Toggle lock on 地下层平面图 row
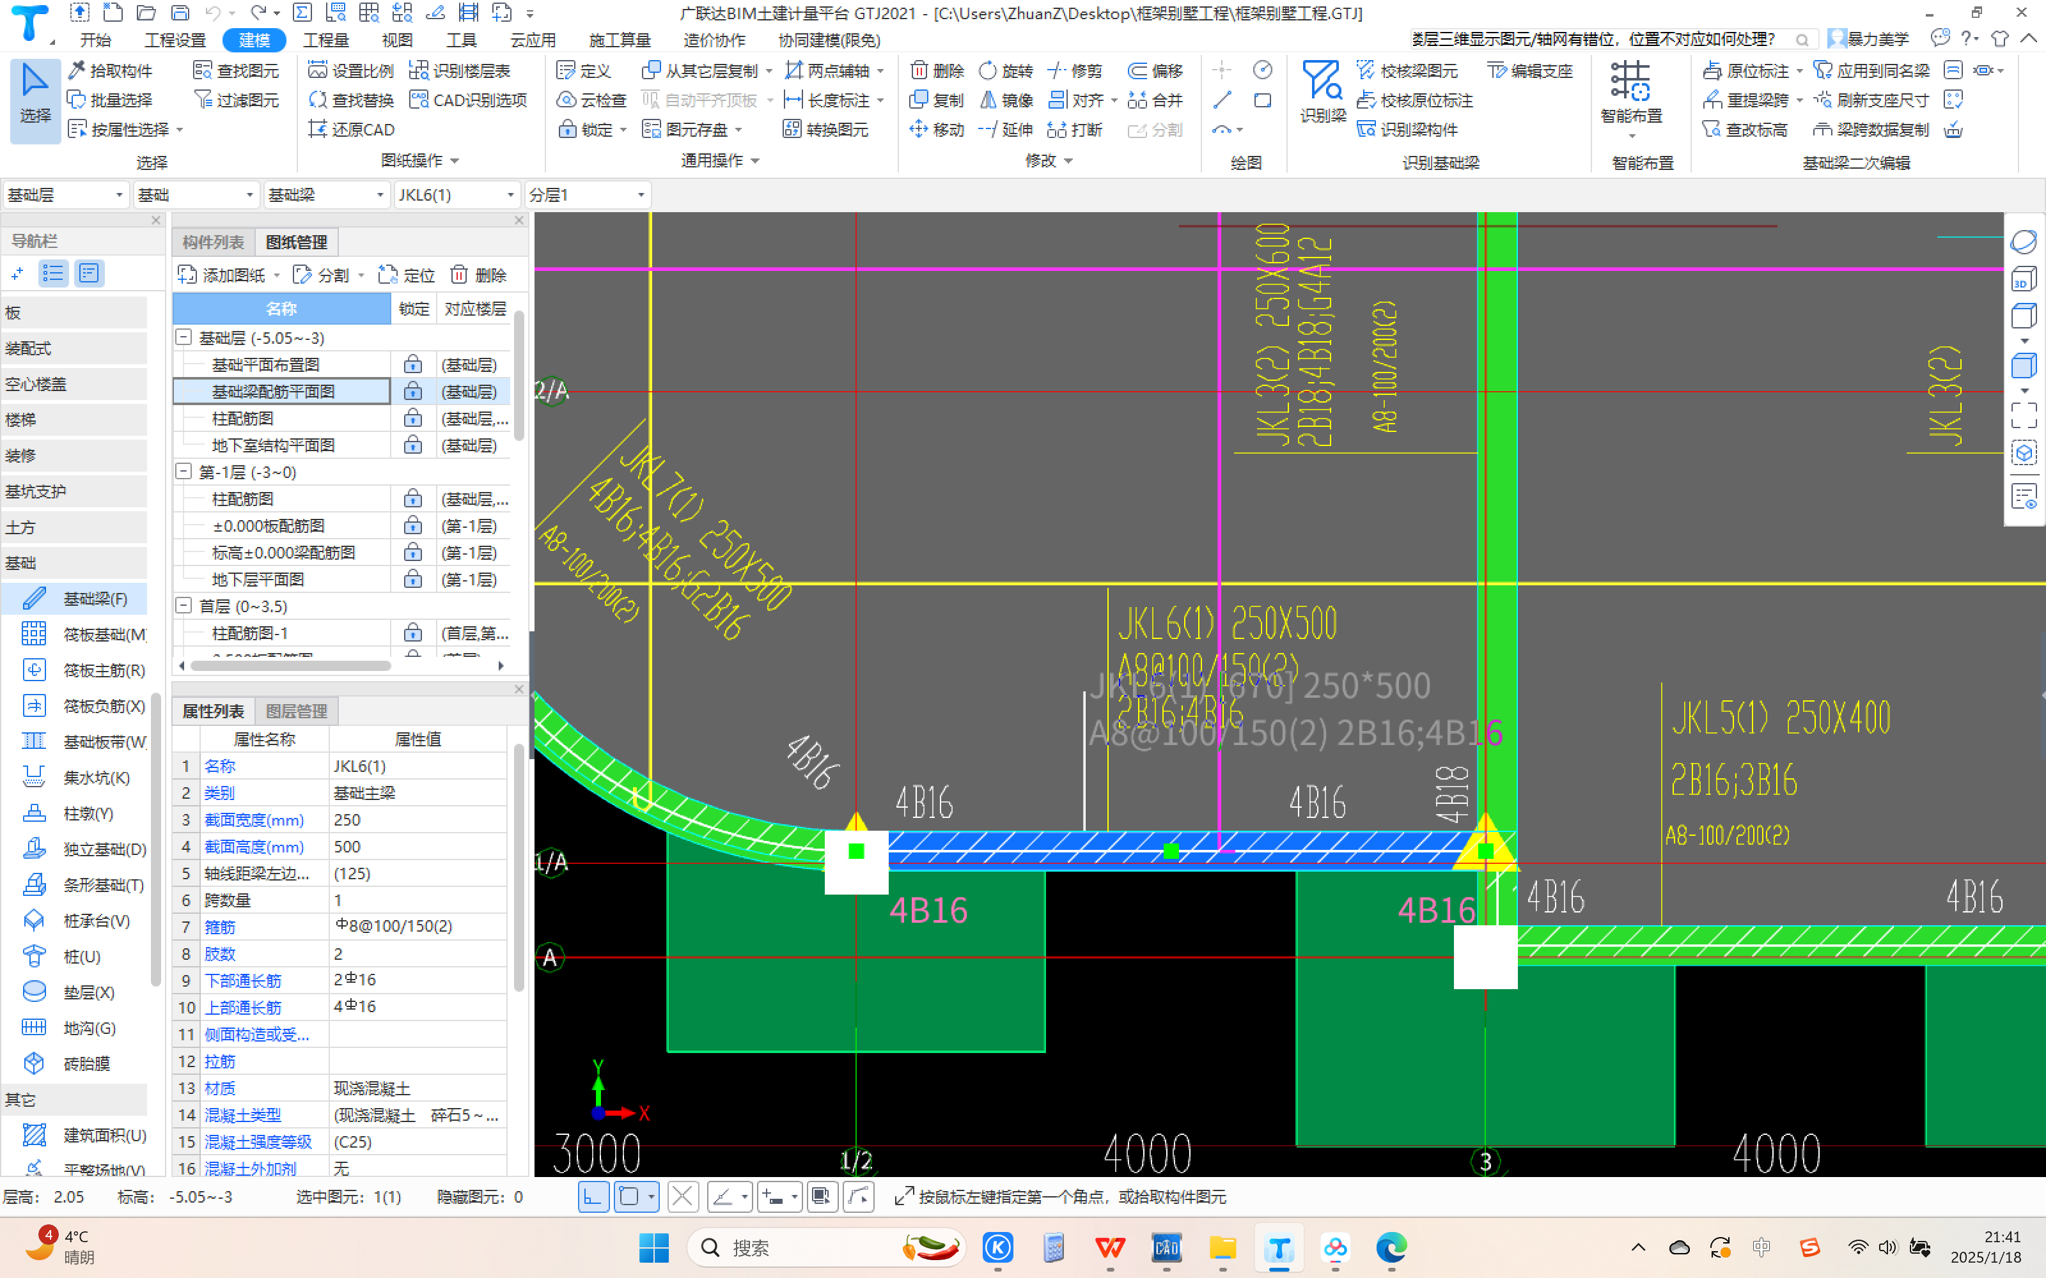Image resolution: width=2046 pixels, height=1278 pixels. click(x=412, y=579)
